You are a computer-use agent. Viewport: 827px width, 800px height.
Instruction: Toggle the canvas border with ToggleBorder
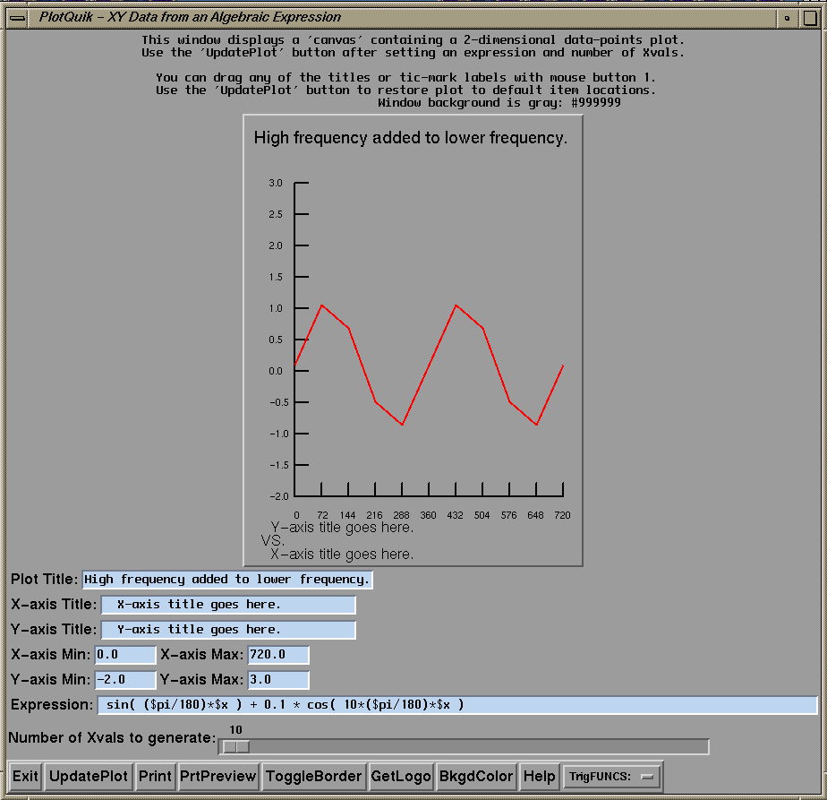(x=313, y=776)
